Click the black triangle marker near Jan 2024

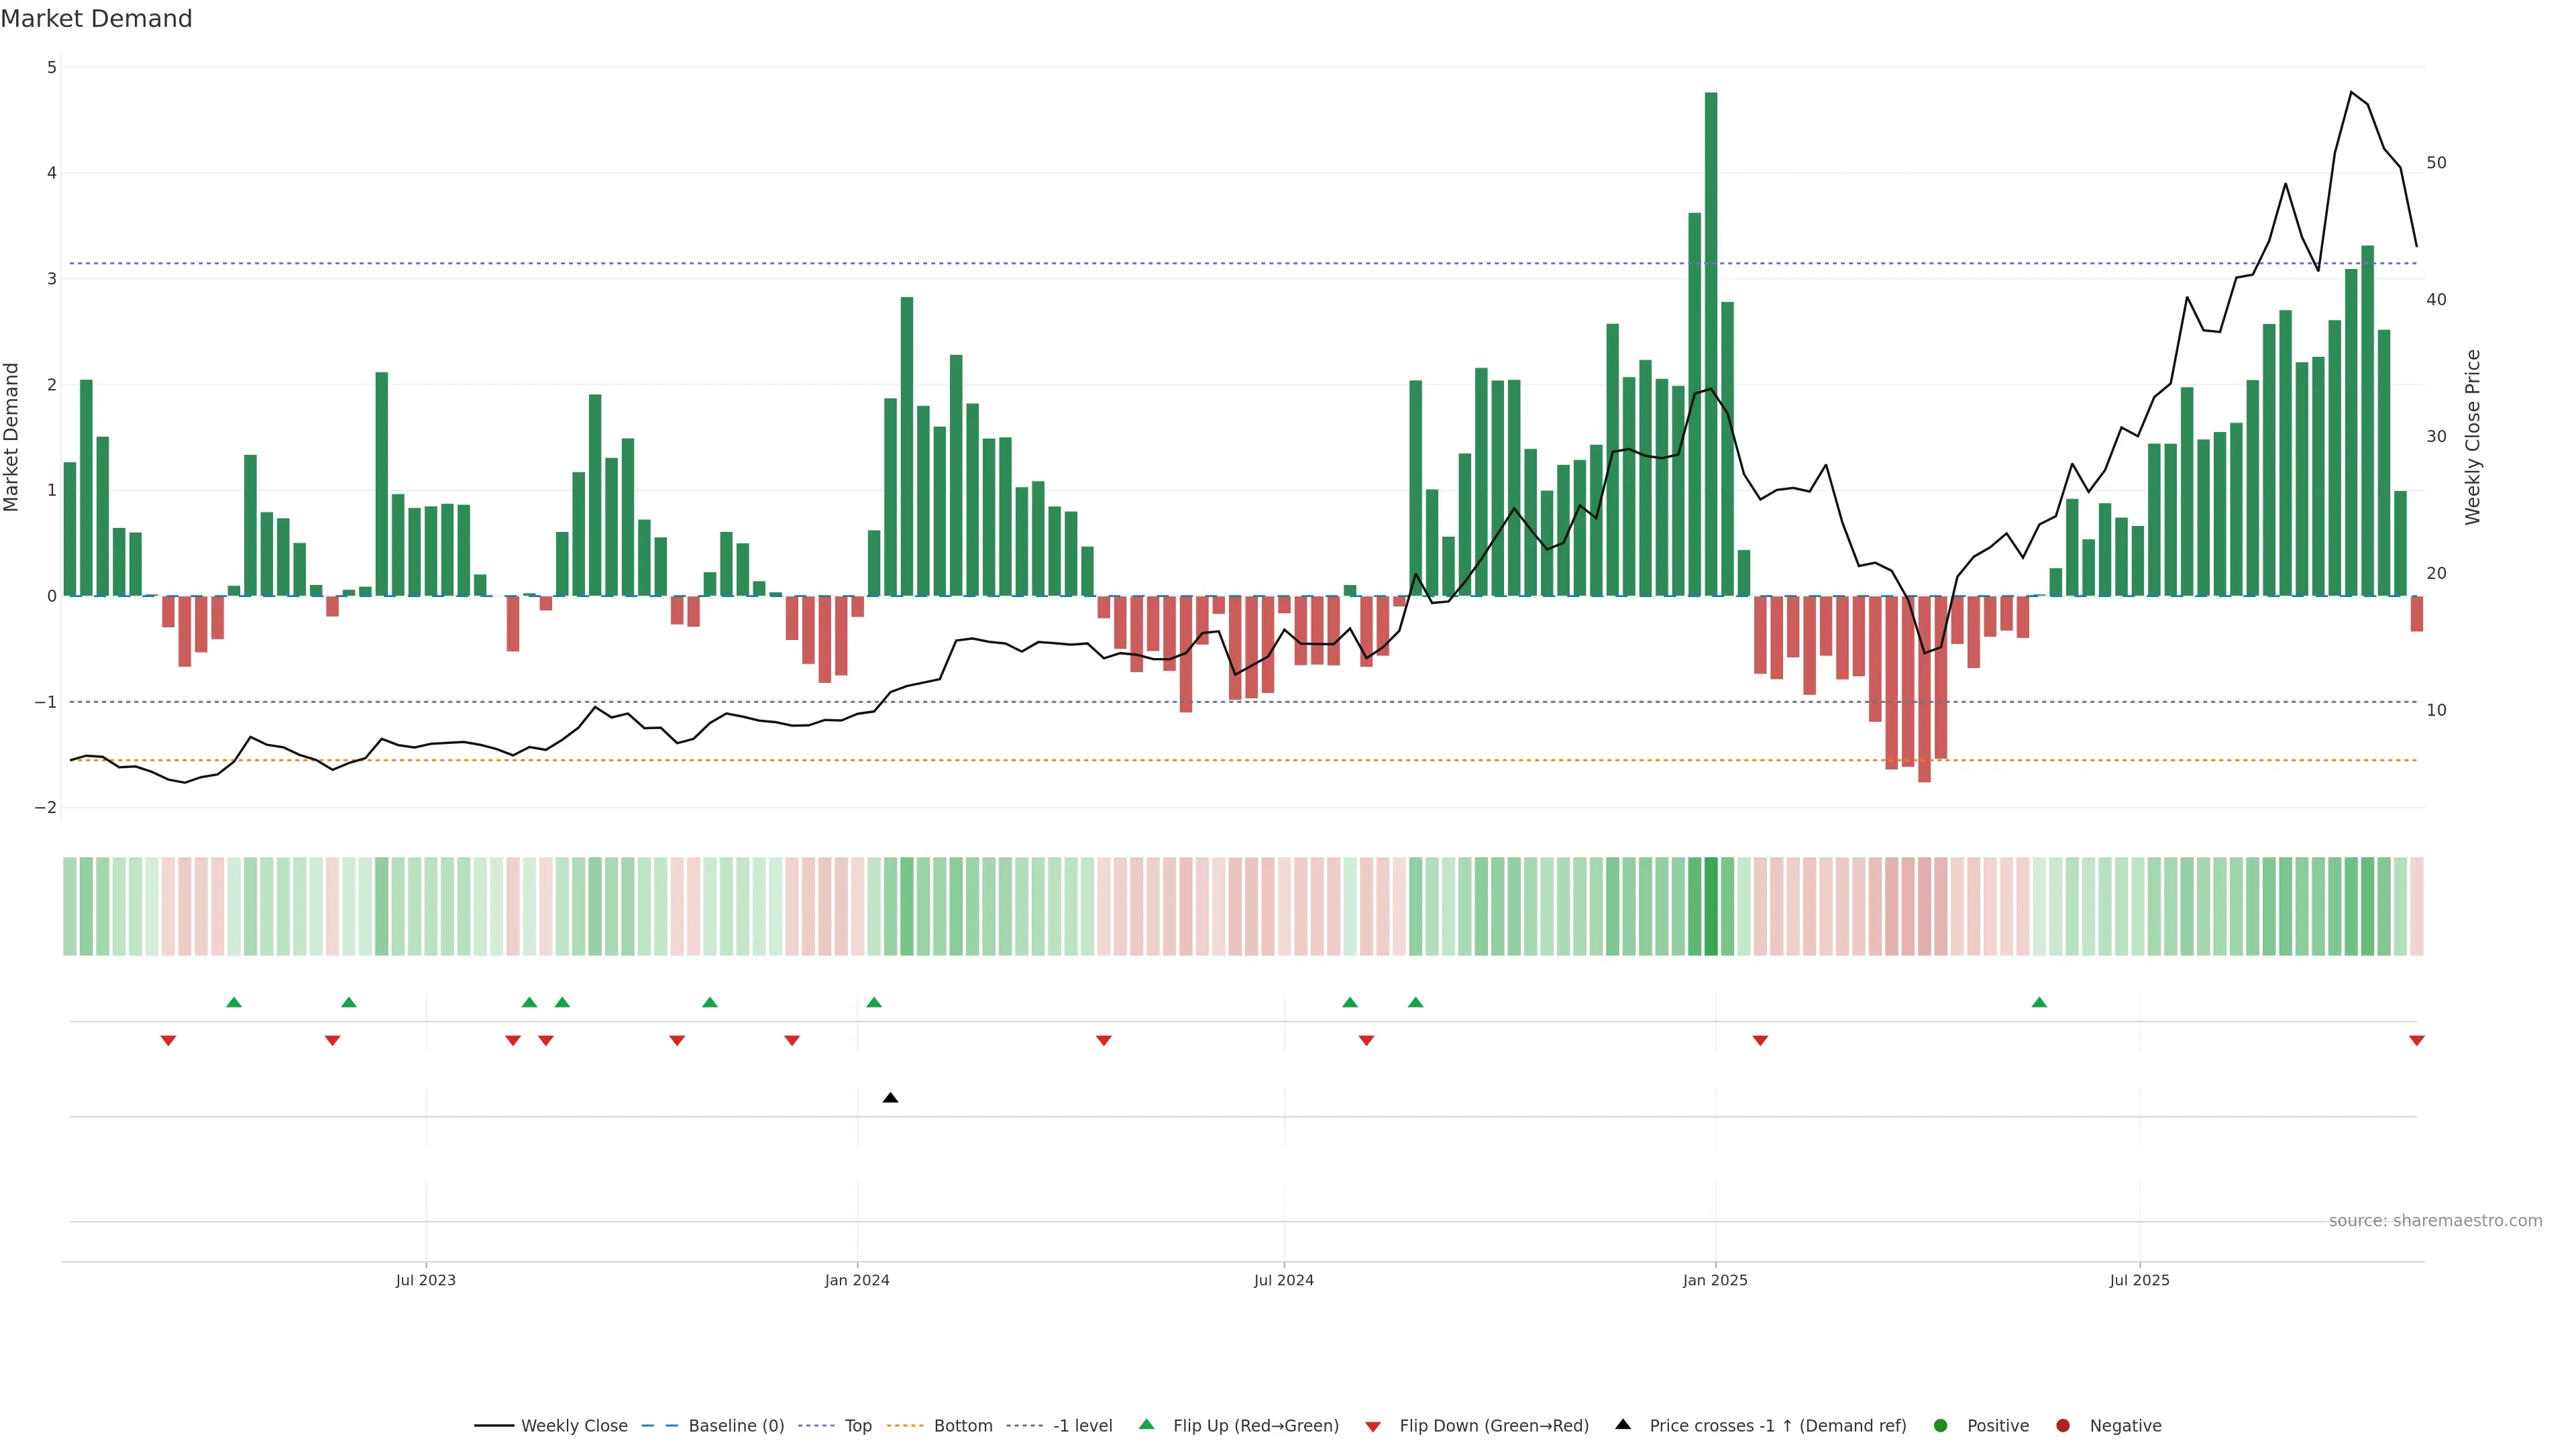click(x=890, y=1098)
